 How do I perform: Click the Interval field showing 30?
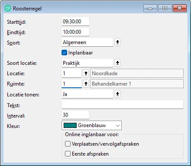click(75, 115)
